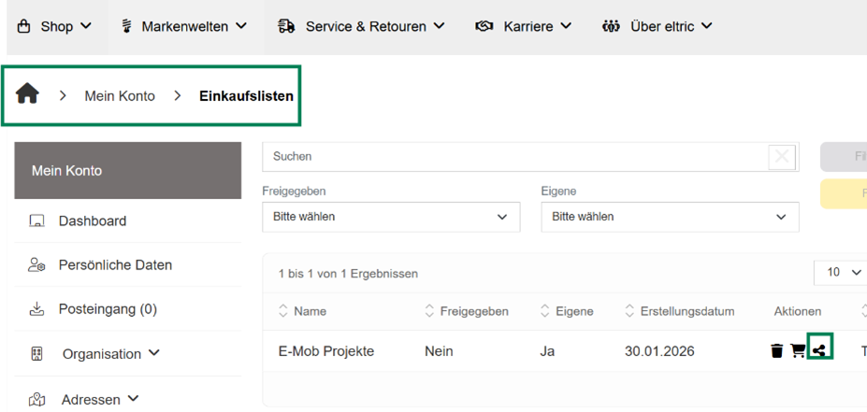Clear search field using X button
867x412 pixels.
coord(782,157)
